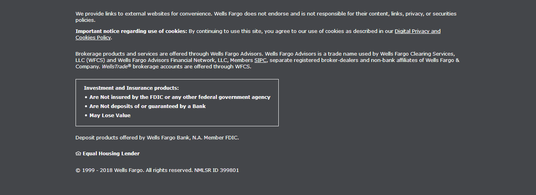Click the Not insured by the FDIC bullet

(x=180, y=97)
